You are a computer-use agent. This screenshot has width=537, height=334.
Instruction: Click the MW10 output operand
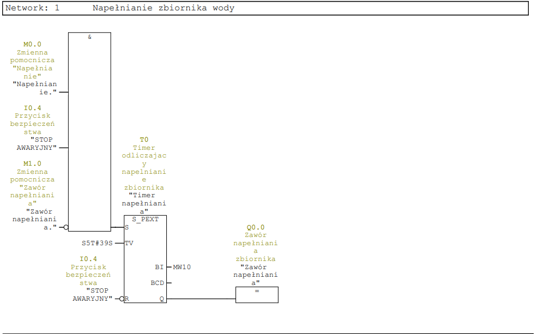182,267
